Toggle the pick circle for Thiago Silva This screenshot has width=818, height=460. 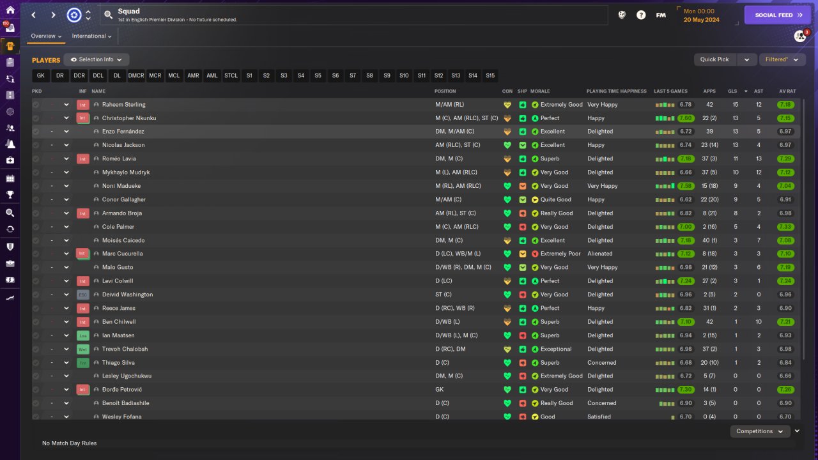pos(36,363)
